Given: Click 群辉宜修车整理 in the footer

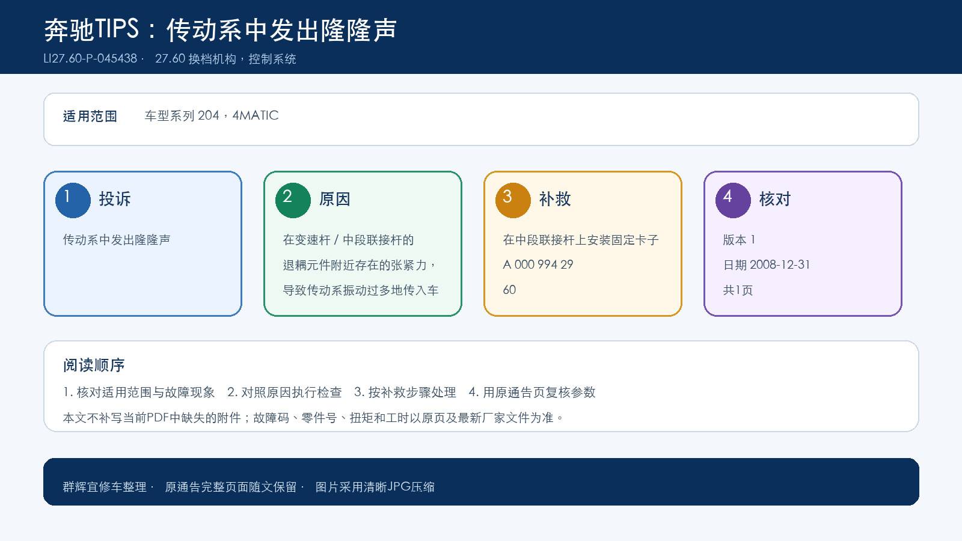Looking at the screenshot, I should click(x=105, y=487).
